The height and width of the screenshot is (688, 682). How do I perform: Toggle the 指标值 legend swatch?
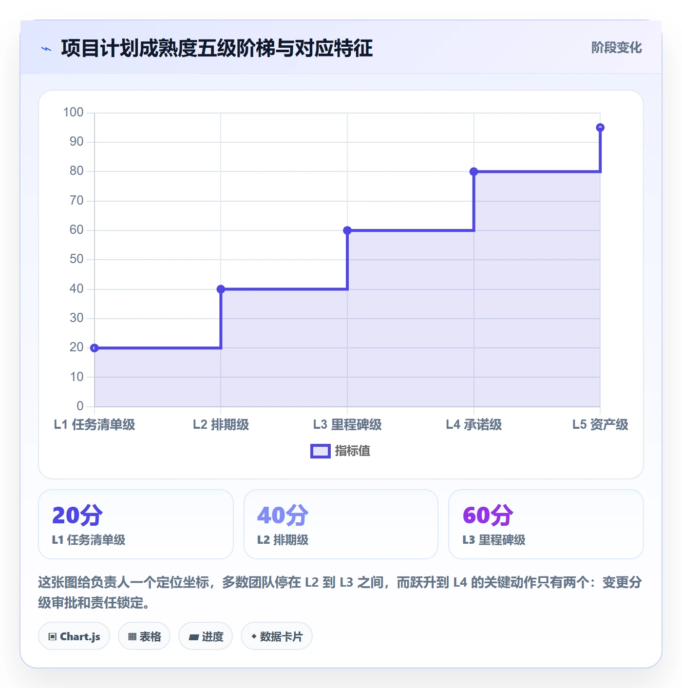[321, 451]
